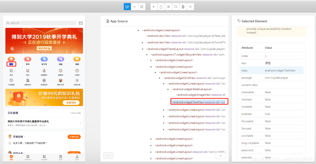
Task: Click the android.widget.TextView class value
Action: point(280,70)
